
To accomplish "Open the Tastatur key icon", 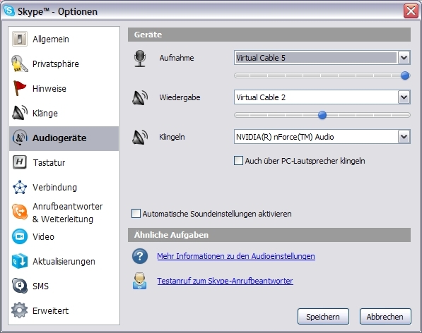I will pos(20,162).
